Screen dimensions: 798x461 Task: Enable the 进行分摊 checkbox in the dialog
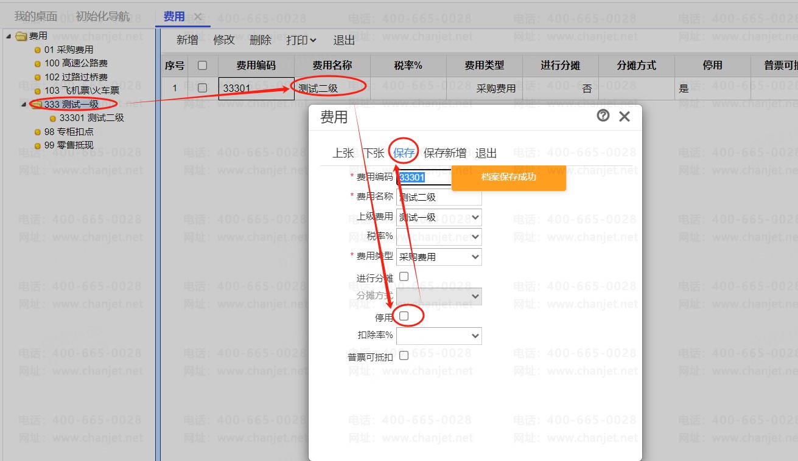[404, 277]
